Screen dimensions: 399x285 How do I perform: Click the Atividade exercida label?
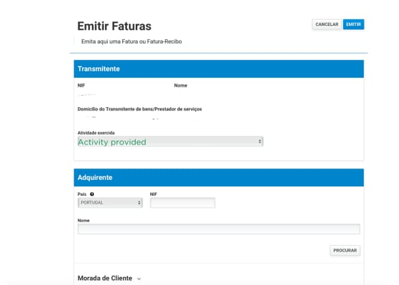[x=96, y=133]
